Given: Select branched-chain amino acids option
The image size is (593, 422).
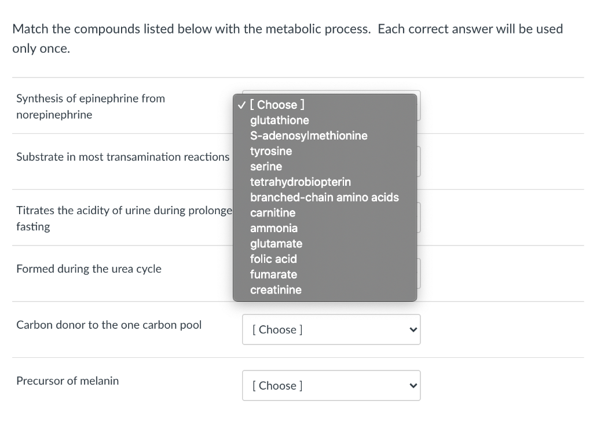Looking at the screenshot, I should click(324, 197).
